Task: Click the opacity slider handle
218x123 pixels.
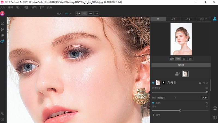Action: (x=207, y=92)
